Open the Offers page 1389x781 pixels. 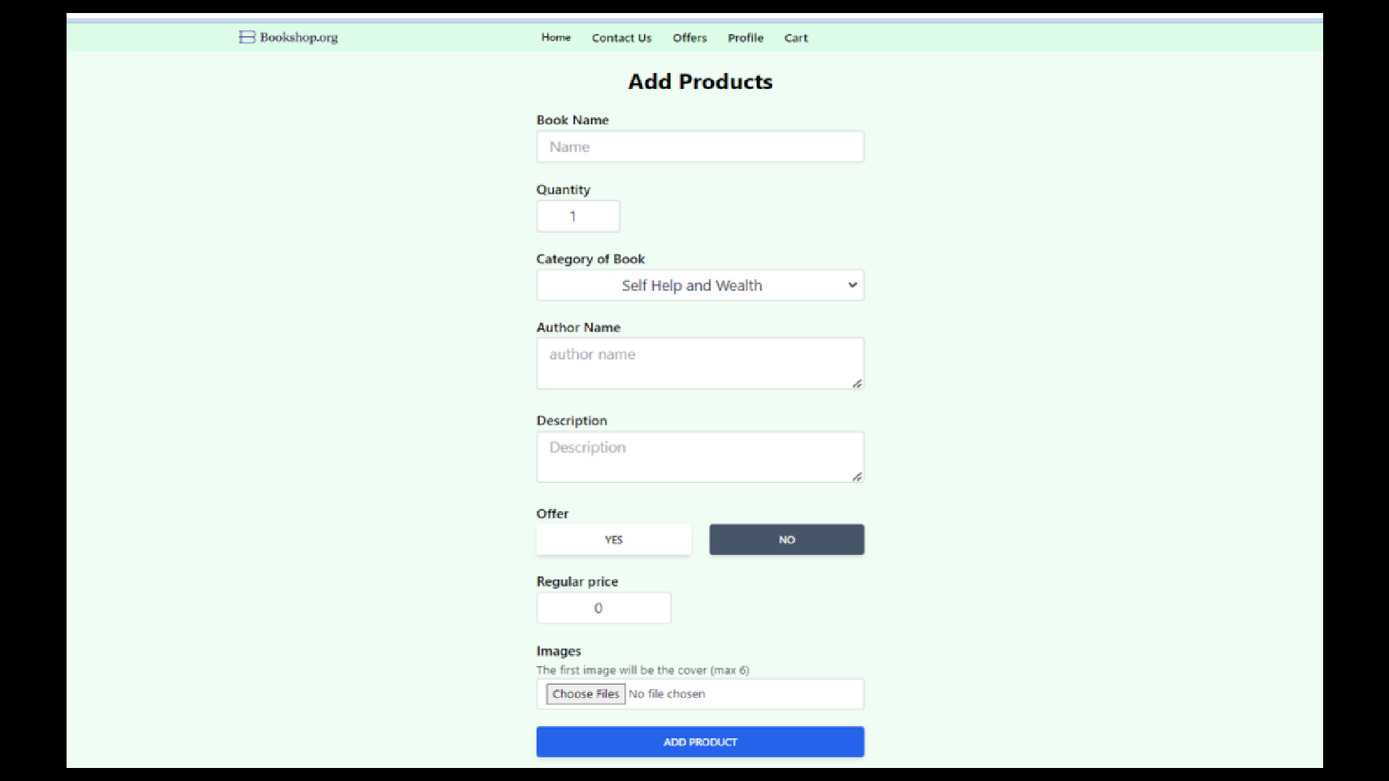pos(689,38)
